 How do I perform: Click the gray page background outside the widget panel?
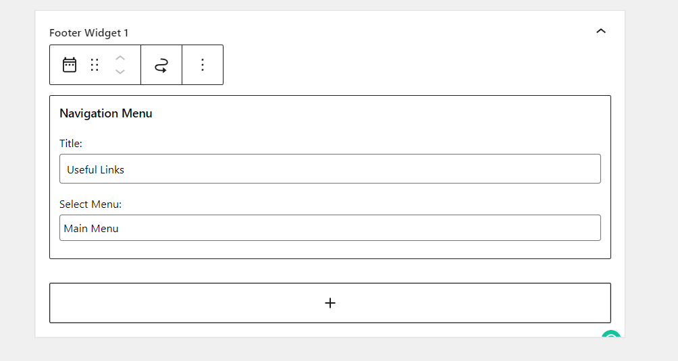point(651,173)
